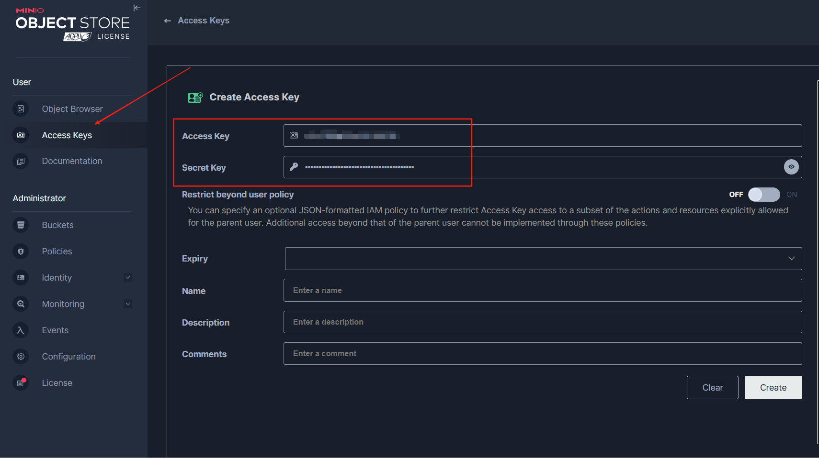819x458 pixels.
Task: Expand the Identity submenu chevron
Action: (128, 278)
